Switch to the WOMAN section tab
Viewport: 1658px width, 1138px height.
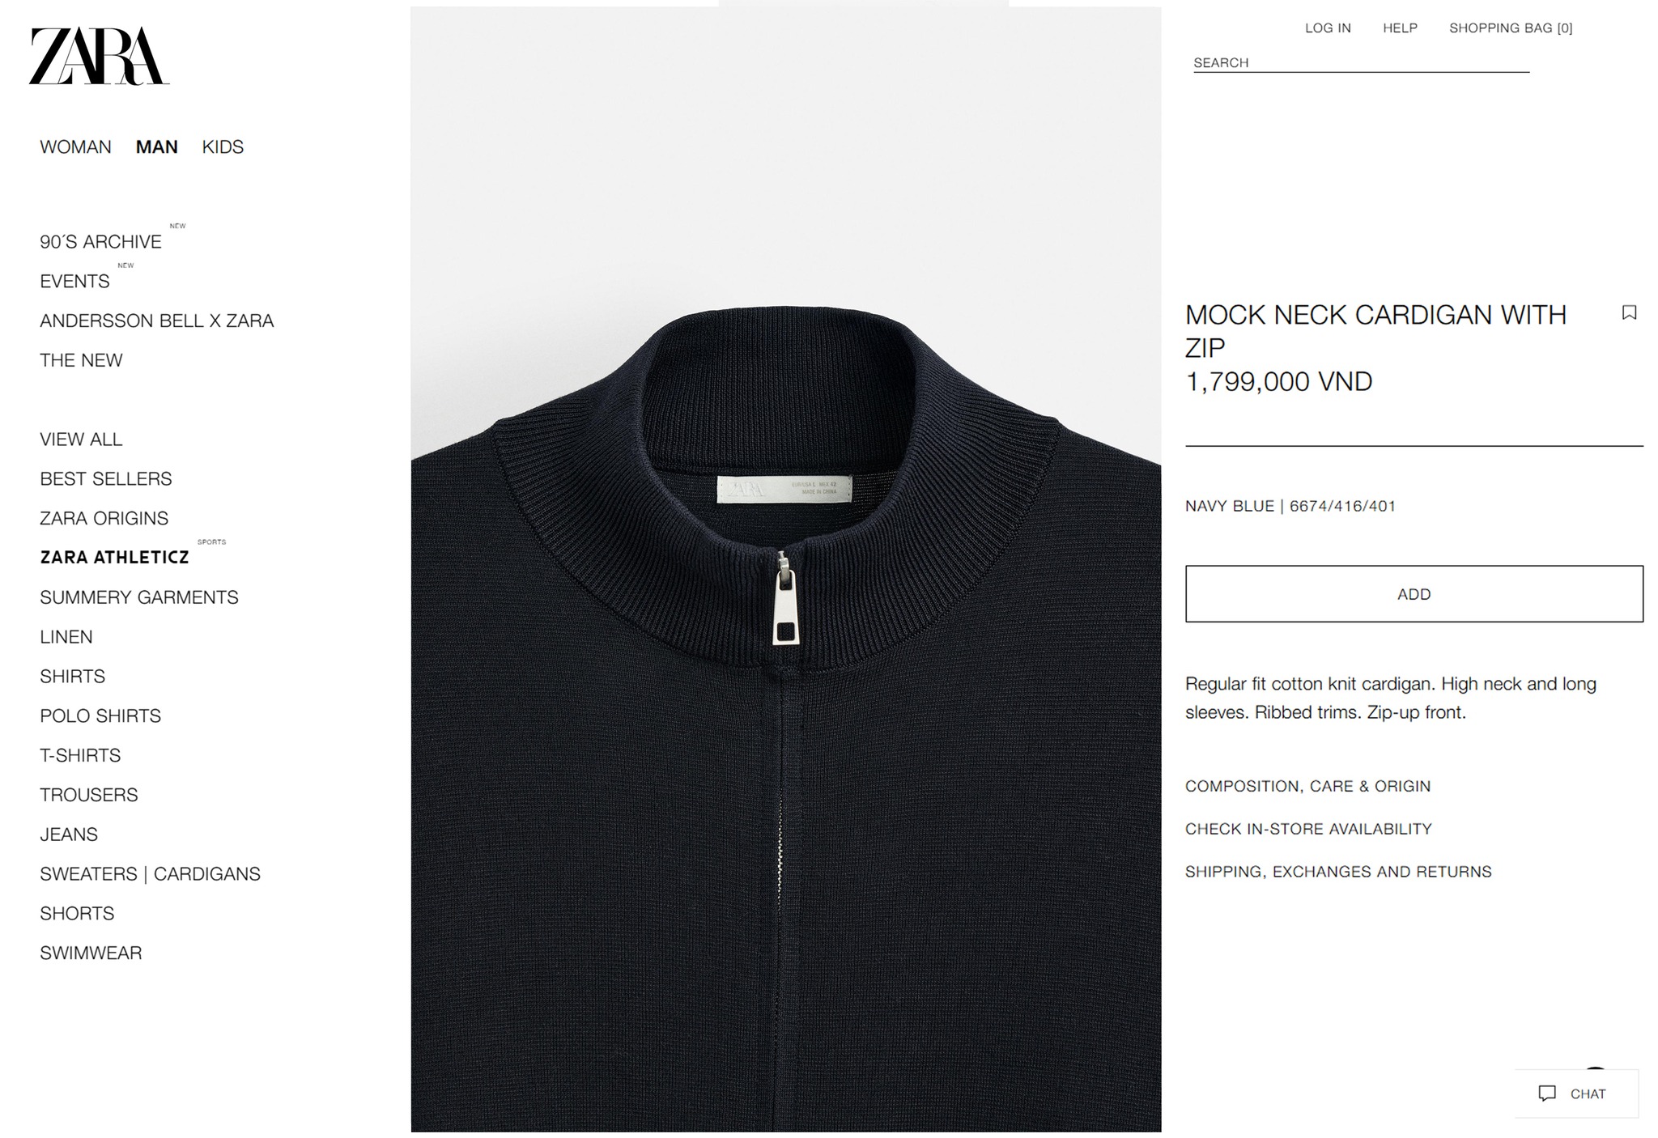pos(75,147)
